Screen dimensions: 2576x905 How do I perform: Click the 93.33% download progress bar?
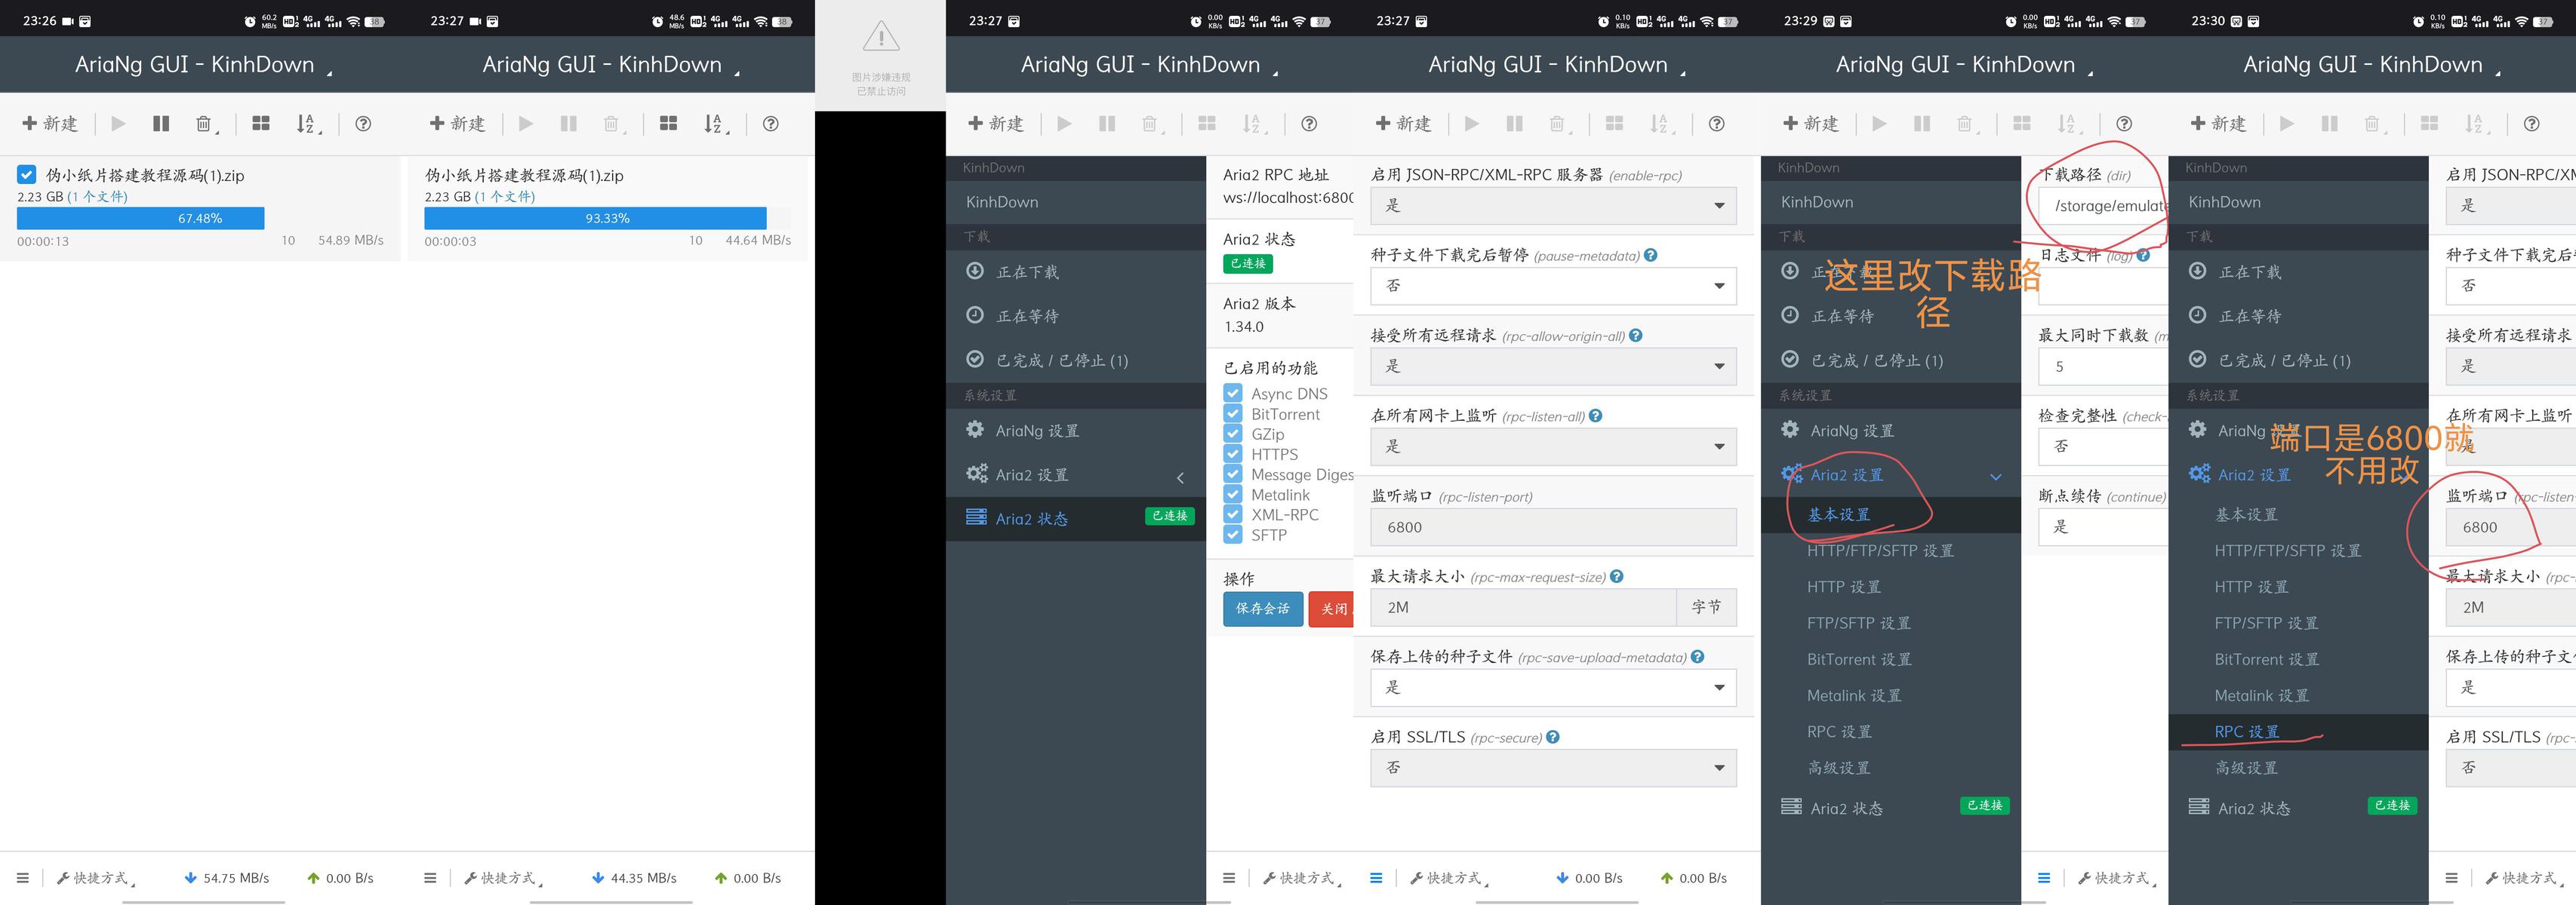(x=607, y=218)
